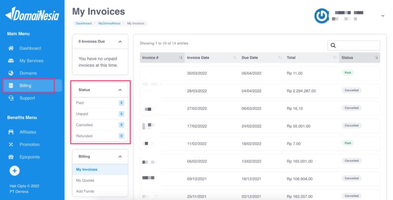Click the Promotion percent icon

point(11,145)
